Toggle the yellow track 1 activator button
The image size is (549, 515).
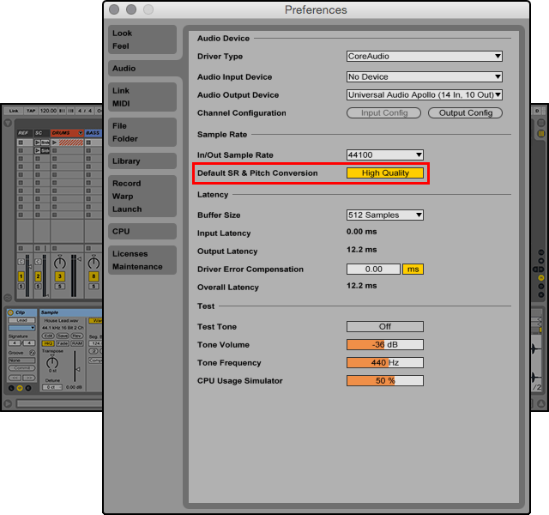(x=21, y=276)
